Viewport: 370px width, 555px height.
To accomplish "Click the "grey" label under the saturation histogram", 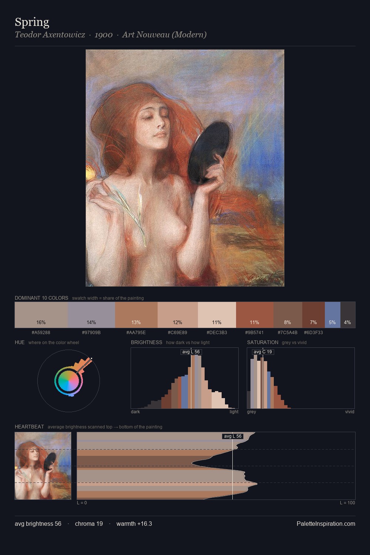I will coord(252,412).
